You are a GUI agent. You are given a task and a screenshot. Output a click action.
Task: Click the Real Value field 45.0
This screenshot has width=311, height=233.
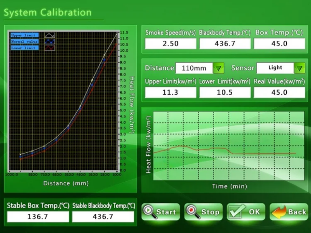(279, 93)
